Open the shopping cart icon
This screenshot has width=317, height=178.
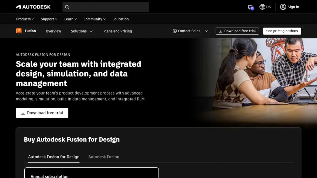tap(250, 7)
